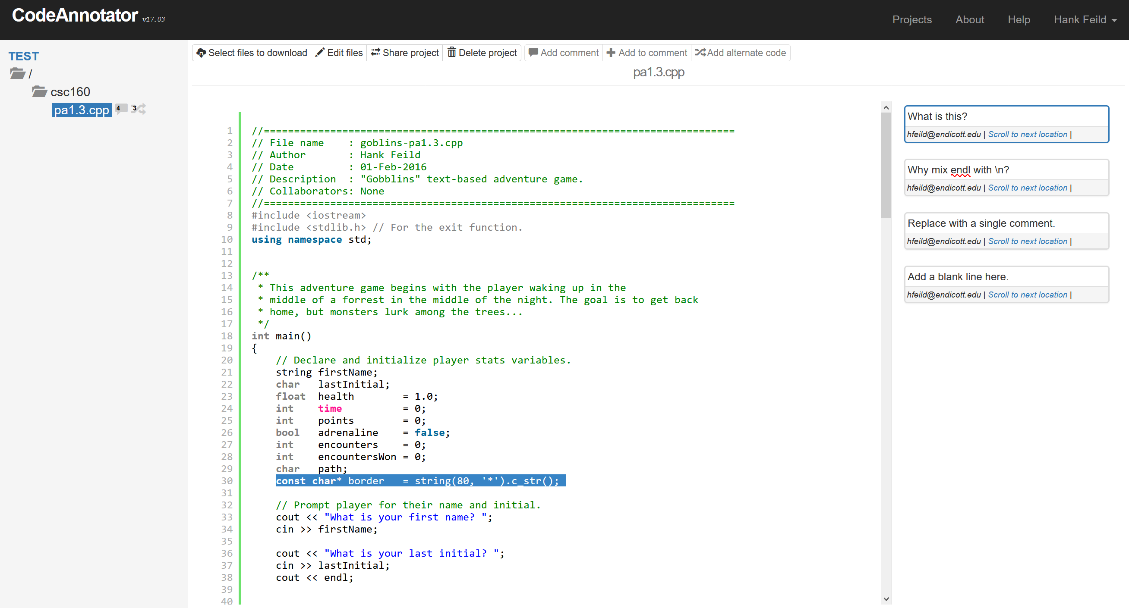Click the Delete project trash icon
1129x608 pixels.
point(451,53)
